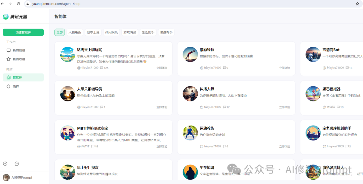Screen dimensions: 363x184
Task: Click the 高情商Bot robot avatar
Action: point(313,54)
